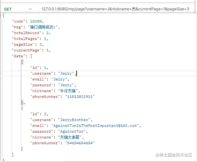Select password value AgainstTom
Viewport: 197px width, 162px height.
point(72,131)
